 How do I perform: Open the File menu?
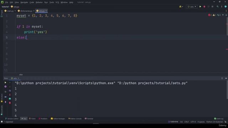tap(6, 2)
